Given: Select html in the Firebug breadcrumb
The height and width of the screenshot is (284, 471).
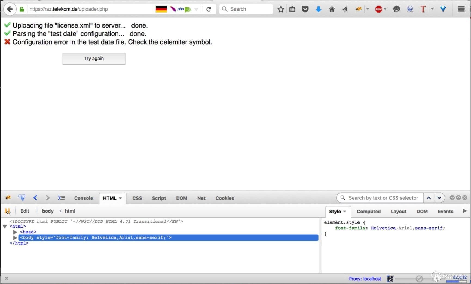Looking at the screenshot, I should coord(70,211).
